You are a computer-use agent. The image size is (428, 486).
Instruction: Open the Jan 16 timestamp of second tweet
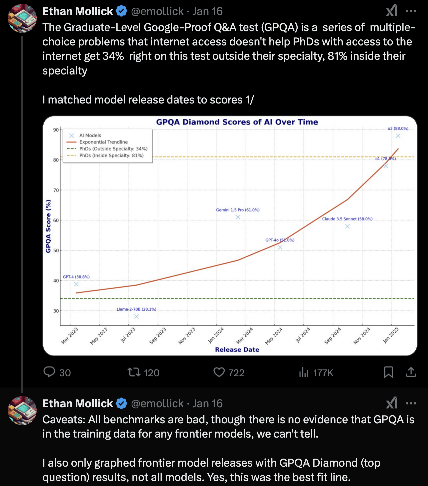tap(207, 404)
